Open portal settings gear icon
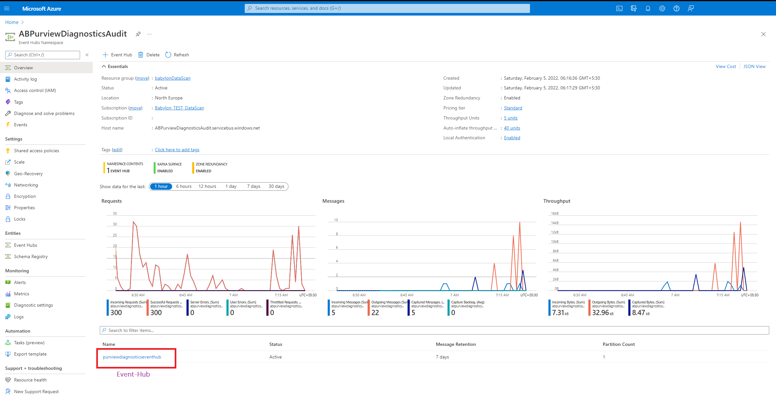The width and height of the screenshot is (776, 420). coord(662,8)
